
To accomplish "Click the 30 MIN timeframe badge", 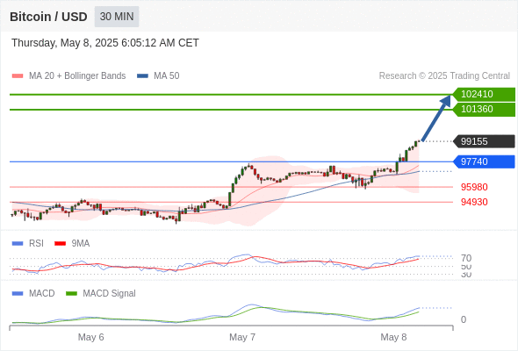I will point(117,17).
